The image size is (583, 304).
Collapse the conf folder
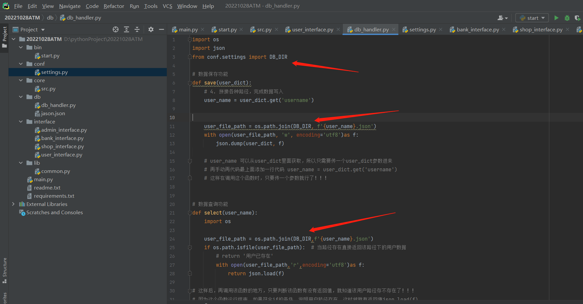(x=21, y=64)
